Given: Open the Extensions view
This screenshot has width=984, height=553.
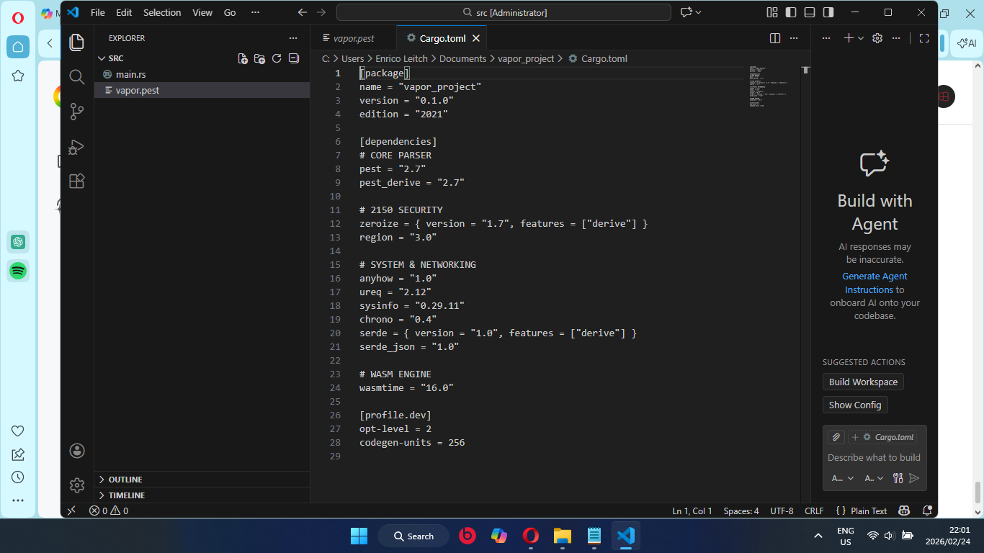Looking at the screenshot, I should click(76, 181).
